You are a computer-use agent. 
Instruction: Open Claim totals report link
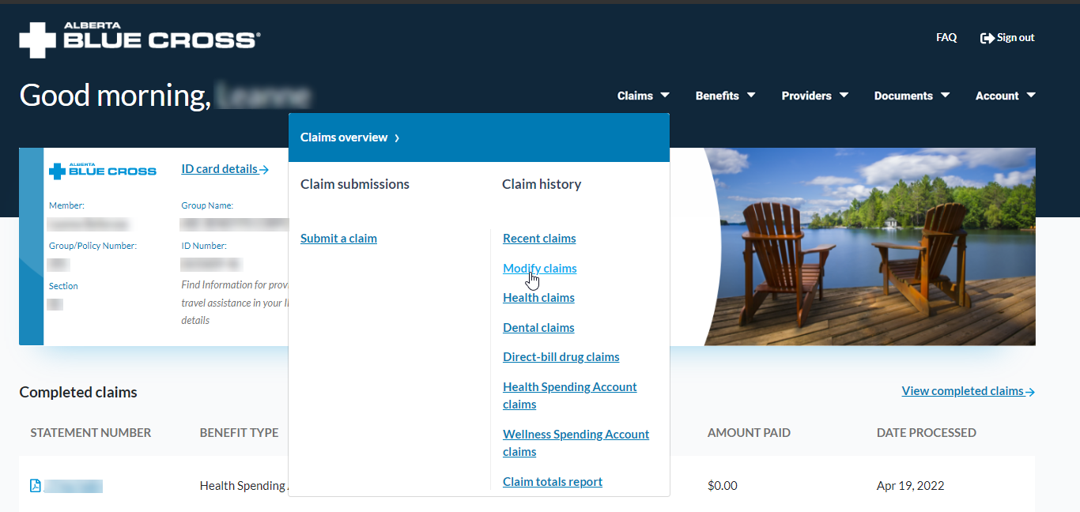553,481
